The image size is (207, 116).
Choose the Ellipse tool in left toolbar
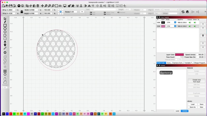click(5, 29)
